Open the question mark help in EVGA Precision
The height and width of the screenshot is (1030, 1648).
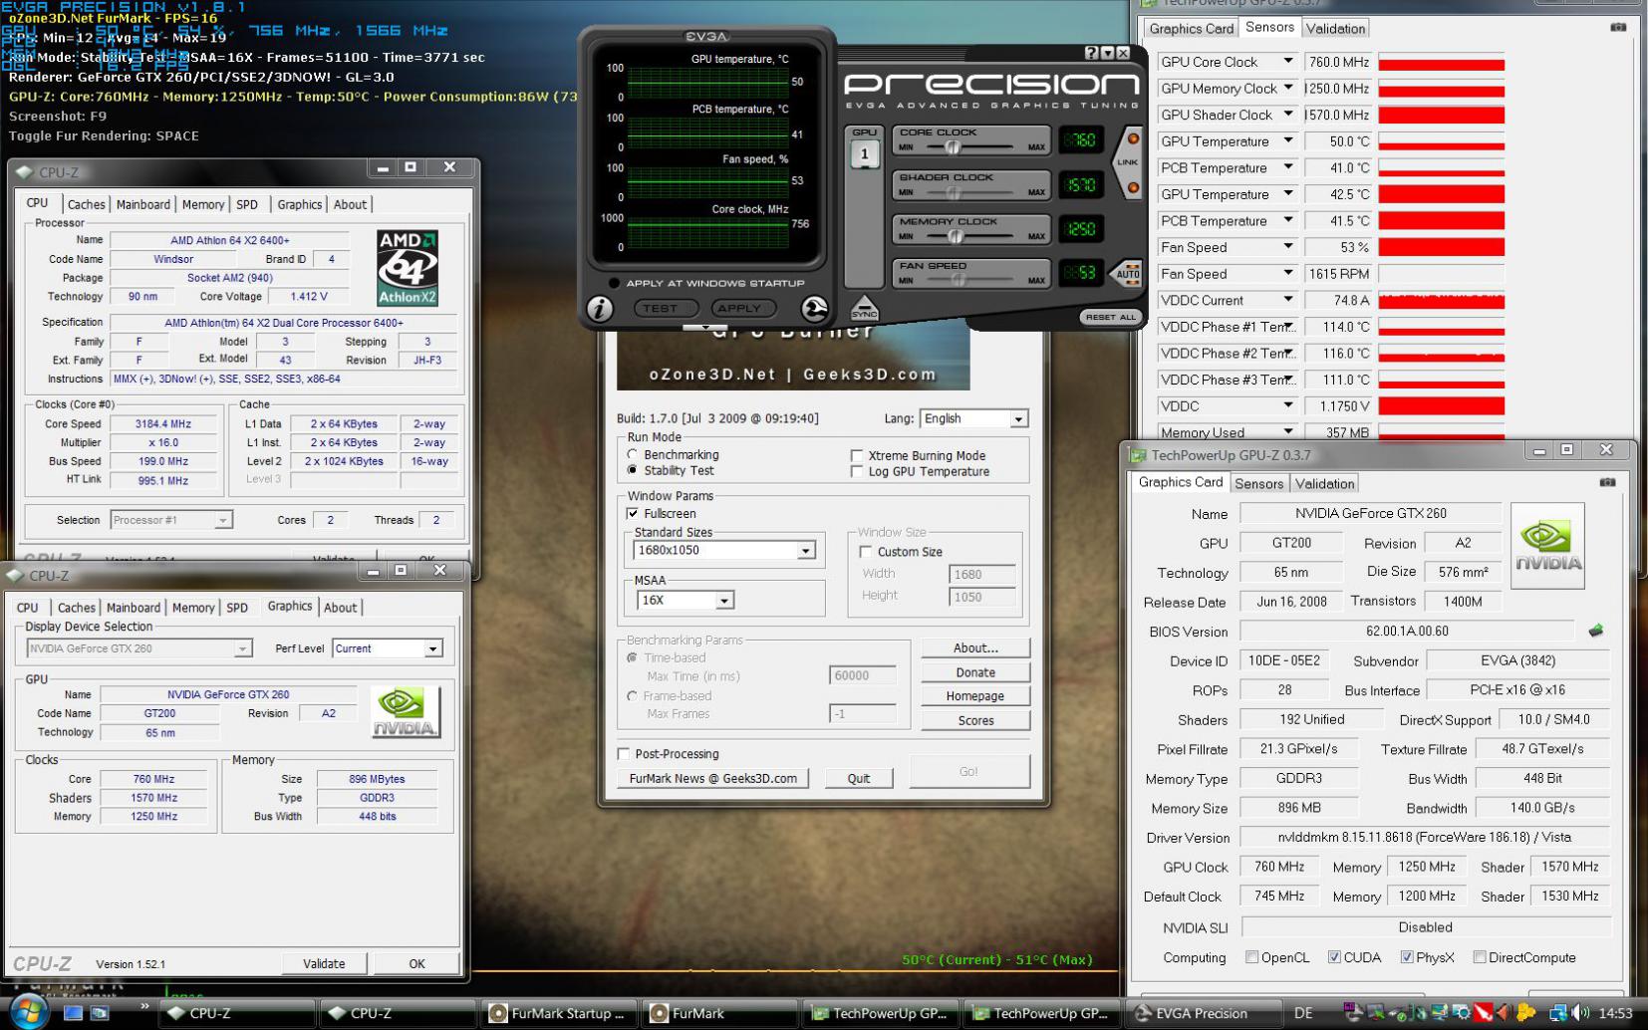coord(1091,53)
